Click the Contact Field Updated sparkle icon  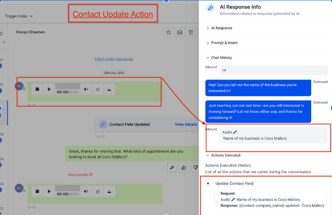pyautogui.click(x=103, y=124)
